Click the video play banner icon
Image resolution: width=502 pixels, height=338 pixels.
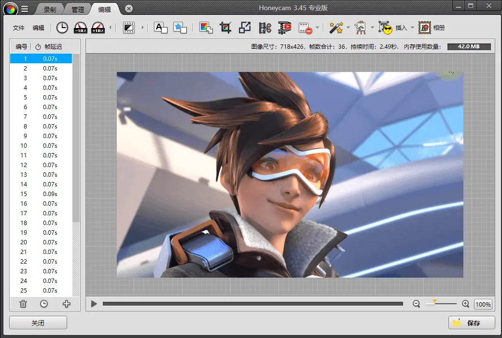click(285, 28)
